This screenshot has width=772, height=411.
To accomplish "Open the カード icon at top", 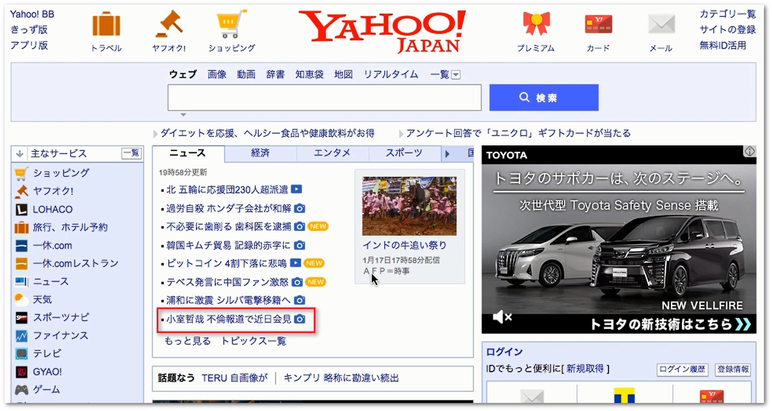I will [x=598, y=24].
